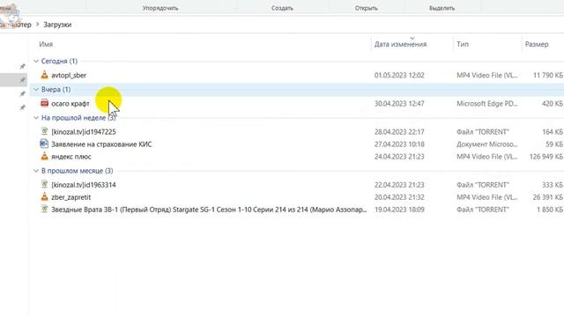The height and width of the screenshot is (317, 564).
Task: Click the date 28.04.2023 22:17
Action: click(399, 132)
